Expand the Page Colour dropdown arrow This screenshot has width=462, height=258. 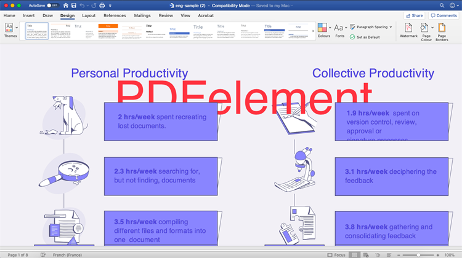tap(432, 28)
